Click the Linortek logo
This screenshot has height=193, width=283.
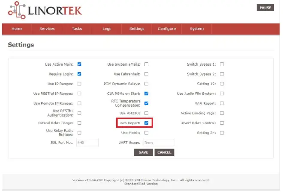(45, 10)
